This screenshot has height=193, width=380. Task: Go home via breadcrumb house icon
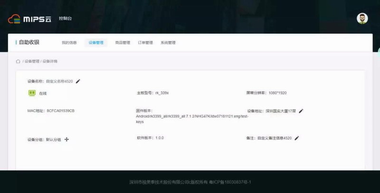tap(18, 61)
